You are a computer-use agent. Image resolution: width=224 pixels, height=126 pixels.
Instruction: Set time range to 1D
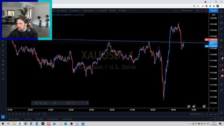point(9,114)
